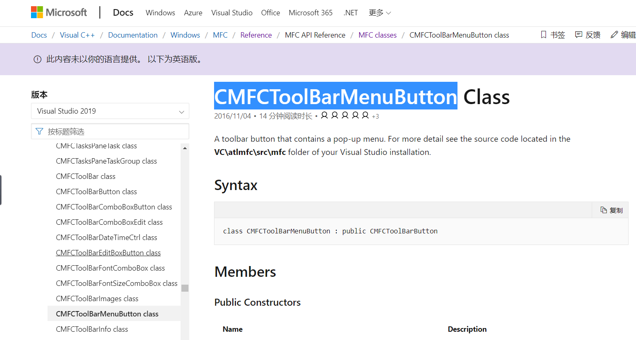The width and height of the screenshot is (636, 340).
Task: Focus the 按标题筛选 filter field
Action: (110, 131)
